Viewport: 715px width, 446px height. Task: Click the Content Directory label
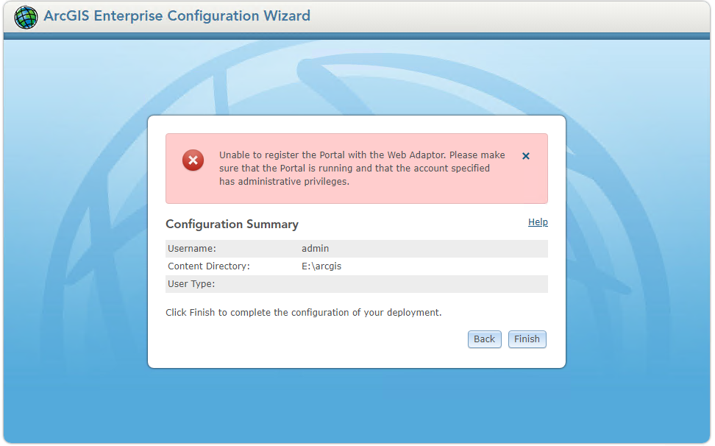[x=209, y=266]
